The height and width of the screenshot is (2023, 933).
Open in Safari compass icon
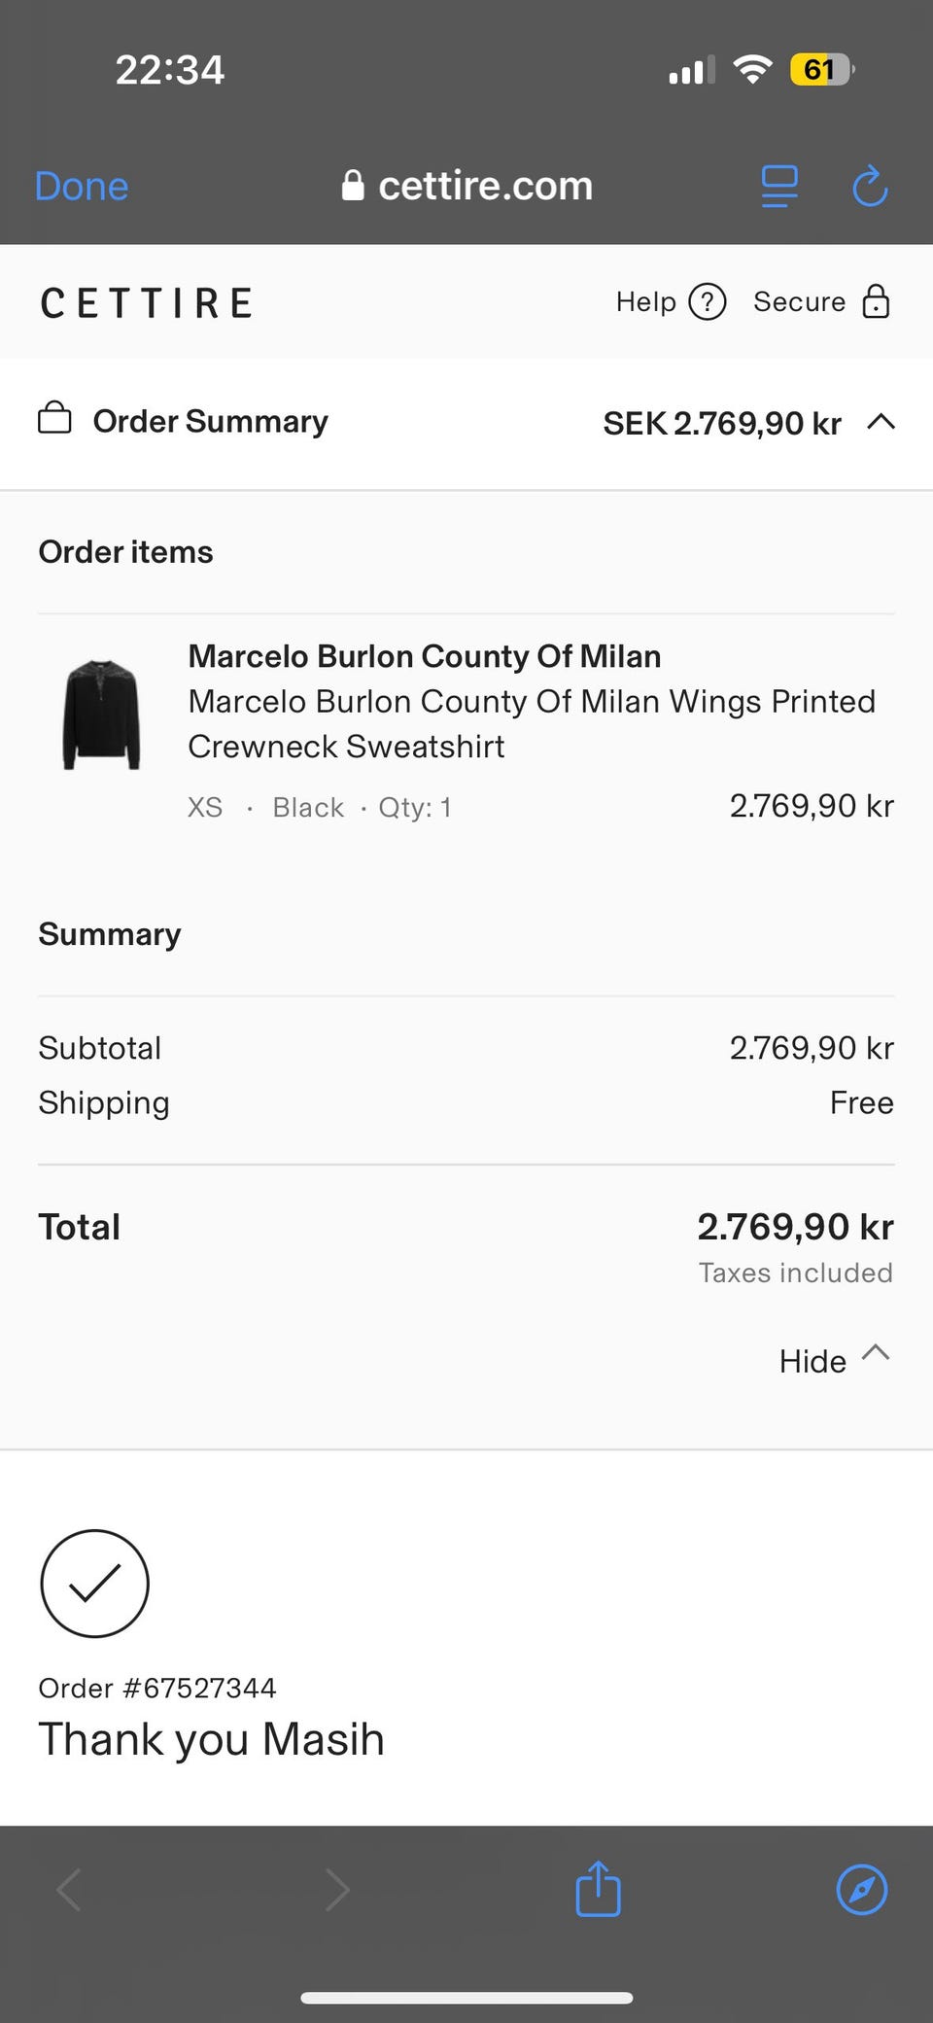tap(861, 1890)
